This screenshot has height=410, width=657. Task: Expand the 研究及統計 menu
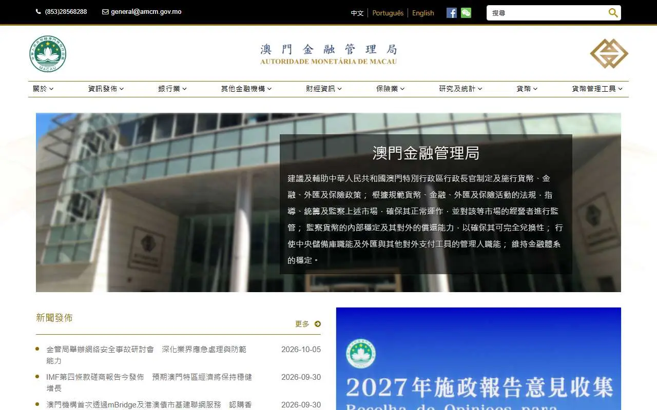(460, 89)
